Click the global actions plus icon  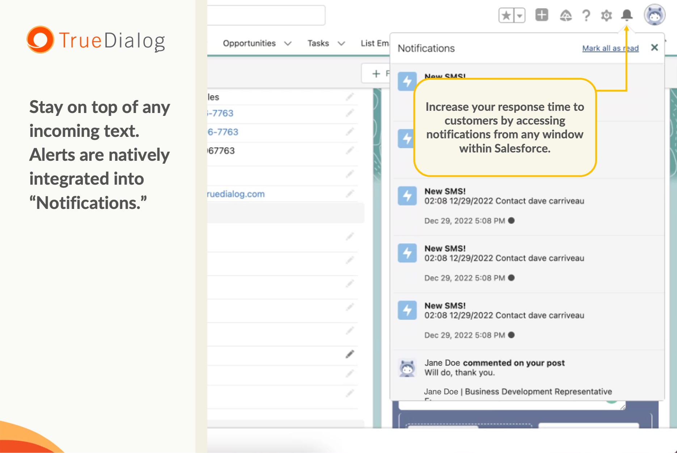(542, 15)
